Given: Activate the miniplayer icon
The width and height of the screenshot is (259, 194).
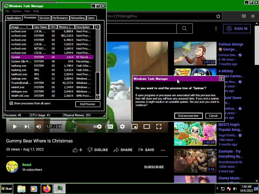Looking at the screenshot, I should pos(135,127).
